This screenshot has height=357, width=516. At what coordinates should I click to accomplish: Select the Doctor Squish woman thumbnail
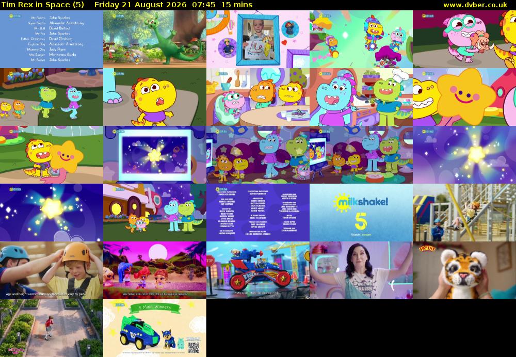pyautogui.click(x=361, y=270)
